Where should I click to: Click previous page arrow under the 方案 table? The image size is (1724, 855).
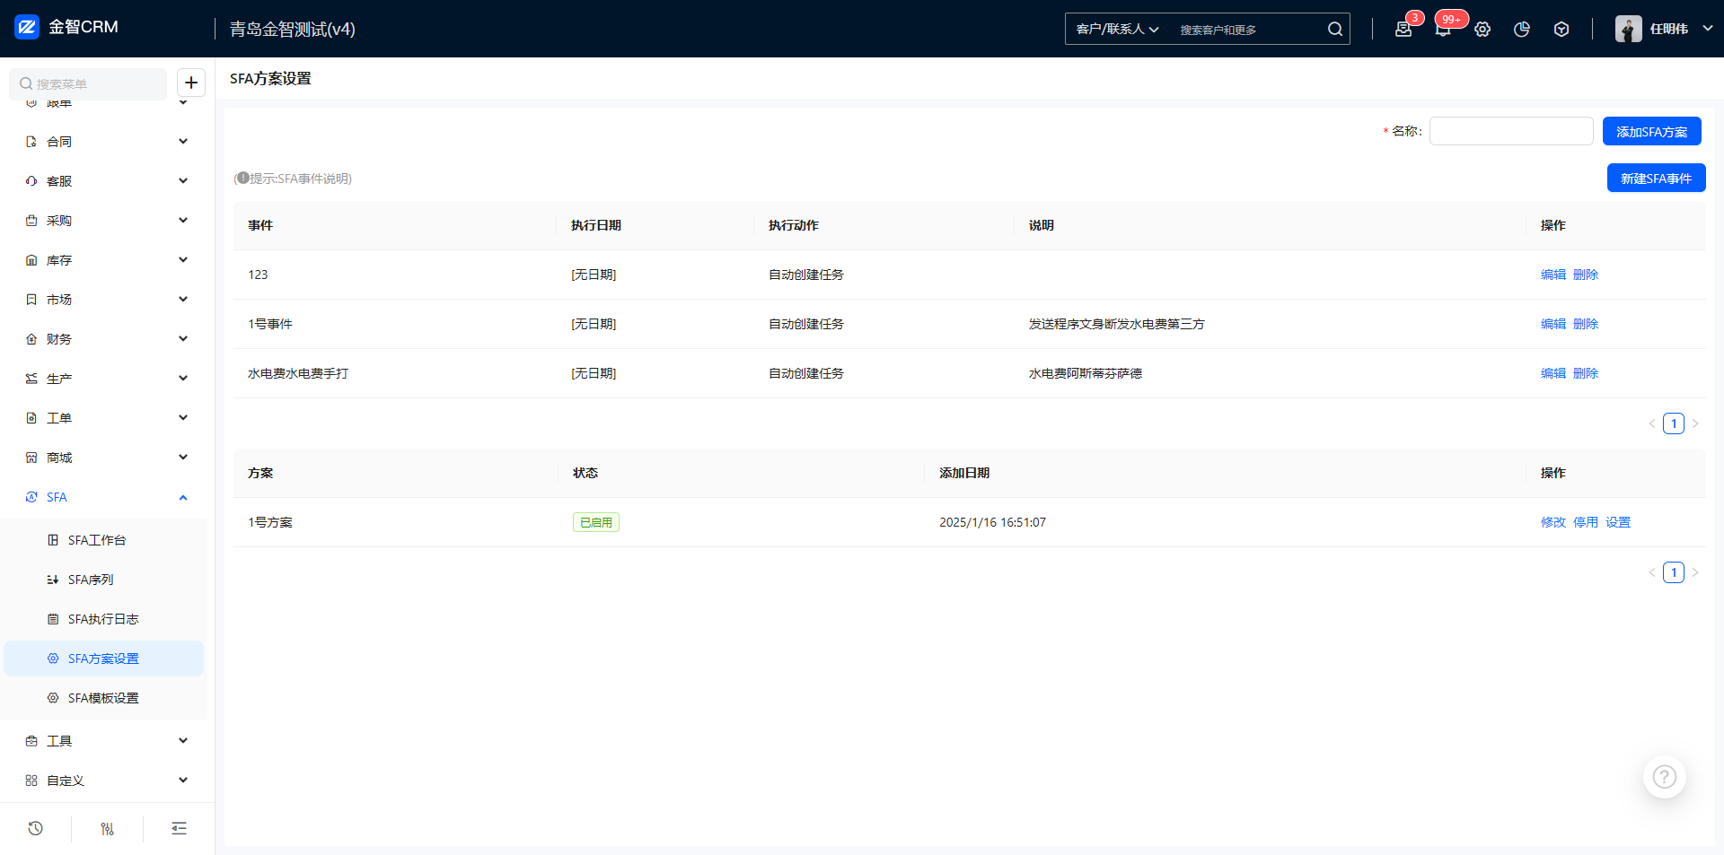coord(1652,572)
